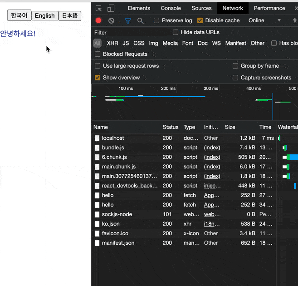
Task: Tick the Has blocked cookies checkbox
Action: pos(274,43)
